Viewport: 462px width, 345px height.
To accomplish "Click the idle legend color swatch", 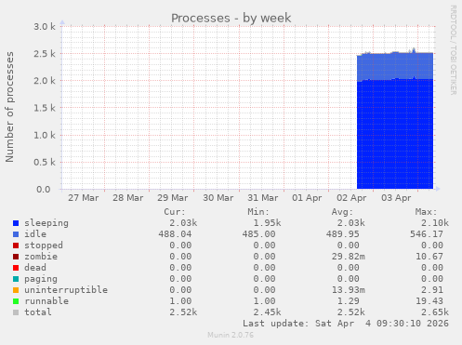I will [16, 234].
